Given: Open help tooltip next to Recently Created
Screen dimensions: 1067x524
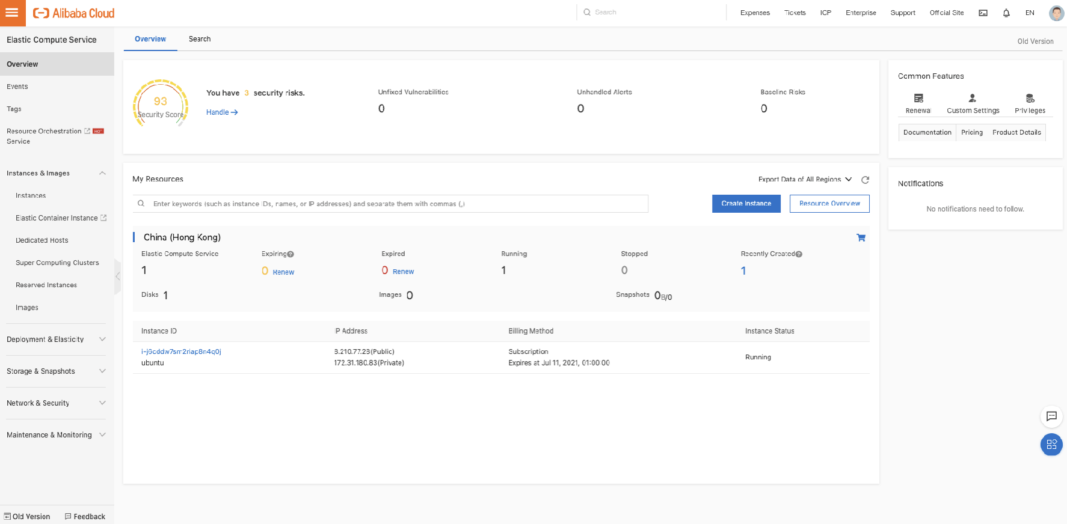Looking at the screenshot, I should coord(799,254).
